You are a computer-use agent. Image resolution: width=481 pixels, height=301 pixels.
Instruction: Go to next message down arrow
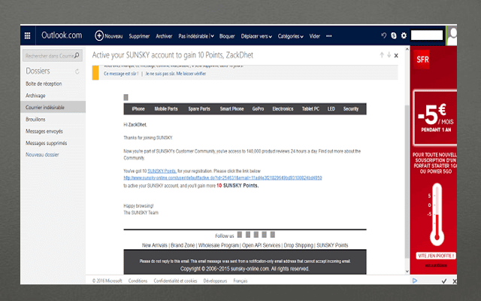(389, 55)
